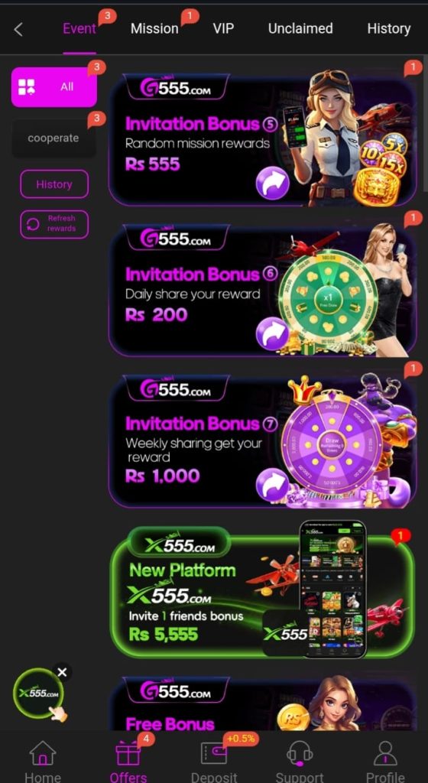Tap share arrow on Invitation Bonus 6 banner
Viewport: 428px width, 783px height.
pyautogui.click(x=272, y=333)
